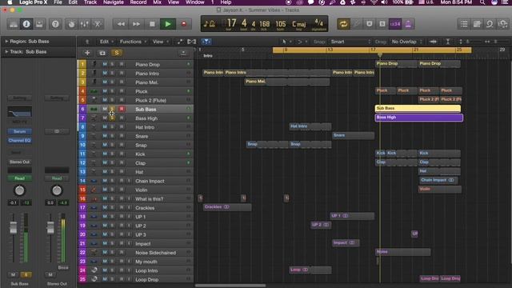Mute the Kick track
The height and width of the screenshot is (288, 512).
coord(105,154)
